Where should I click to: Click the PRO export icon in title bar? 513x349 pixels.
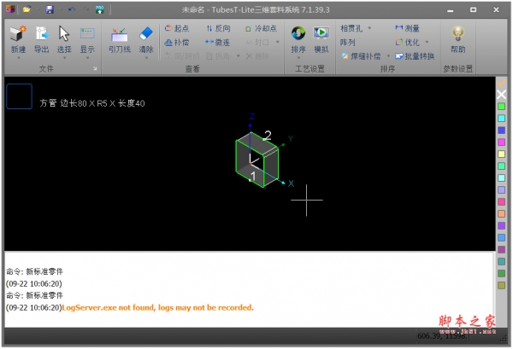(100, 9)
